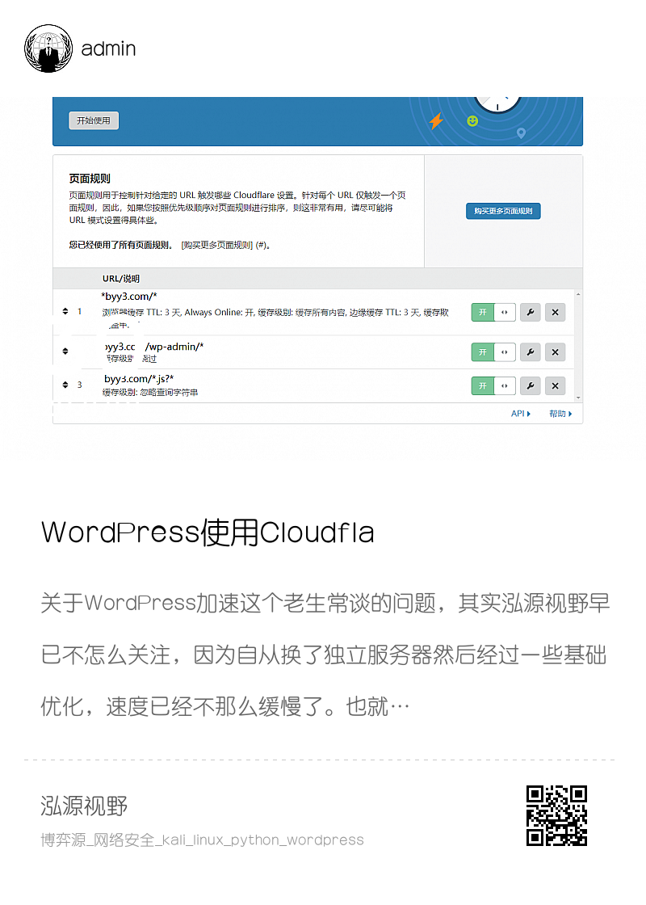
Task: Edit rule *byy3.com/* with wrench icon
Action: 530,312
